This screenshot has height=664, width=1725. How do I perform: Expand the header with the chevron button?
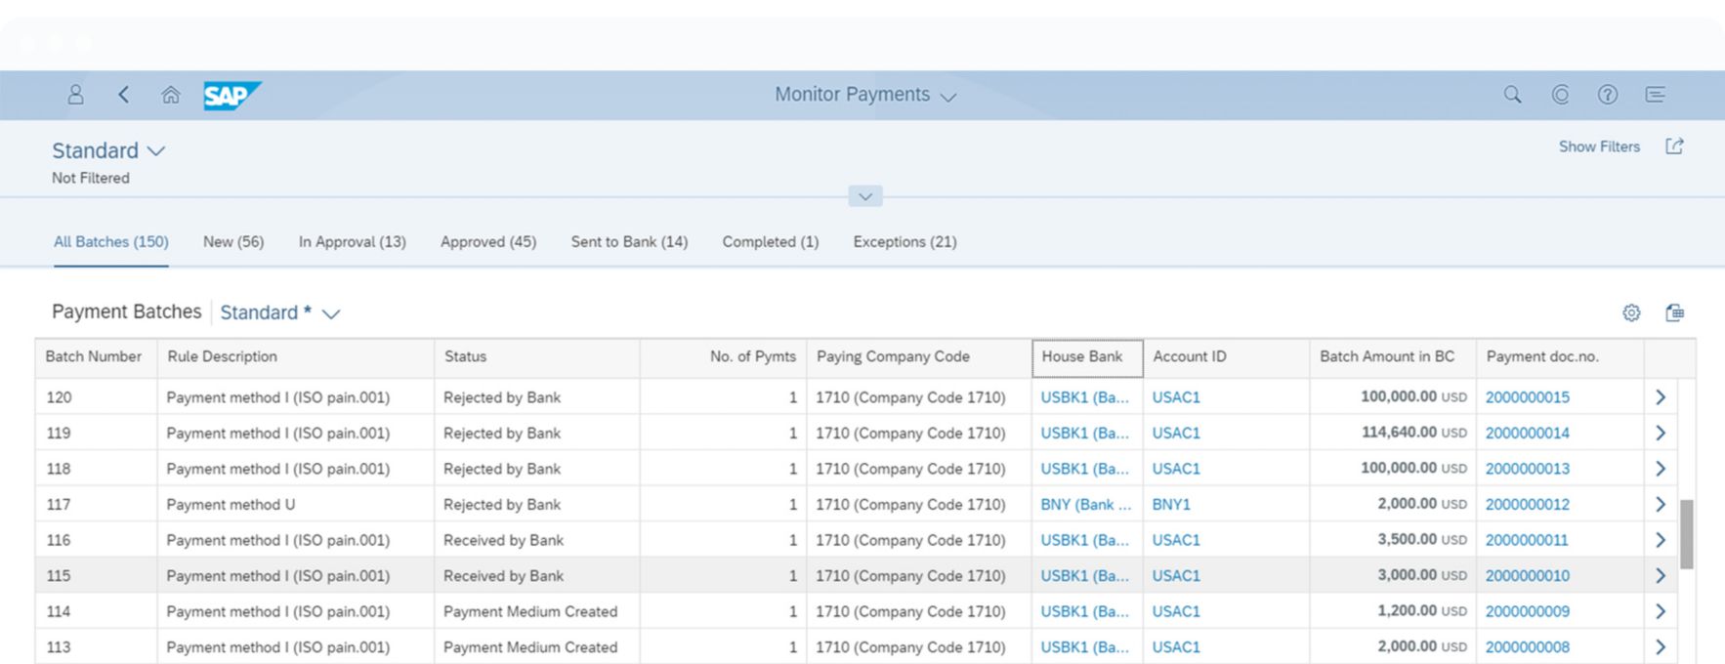point(865,196)
